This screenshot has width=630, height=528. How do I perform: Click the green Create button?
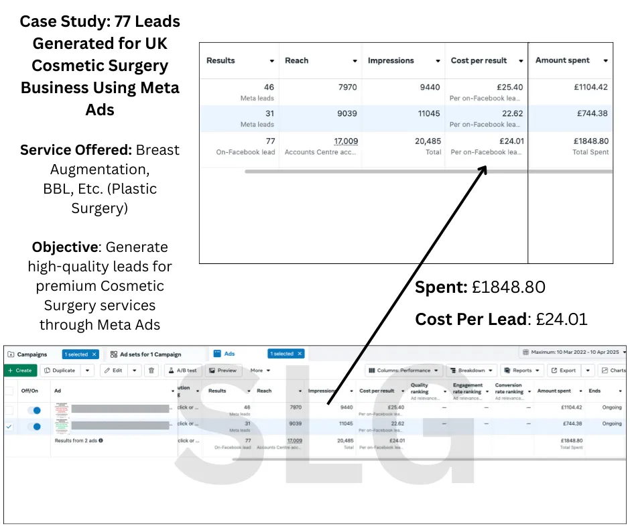[x=20, y=371]
